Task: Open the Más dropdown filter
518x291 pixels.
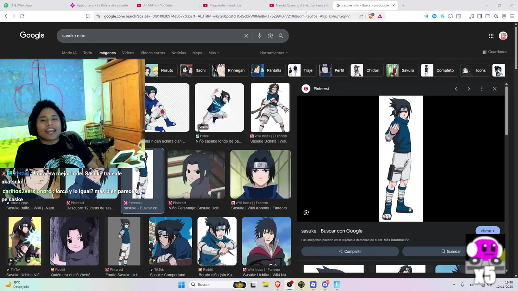Action: click(x=214, y=53)
